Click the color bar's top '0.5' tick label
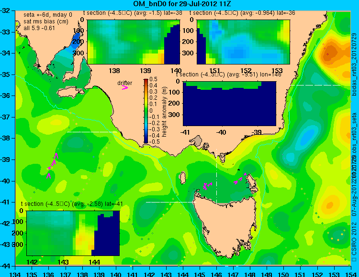 click(x=153, y=79)
